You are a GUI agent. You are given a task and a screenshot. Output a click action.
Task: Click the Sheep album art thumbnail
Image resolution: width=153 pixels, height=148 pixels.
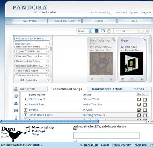(x=132, y=64)
